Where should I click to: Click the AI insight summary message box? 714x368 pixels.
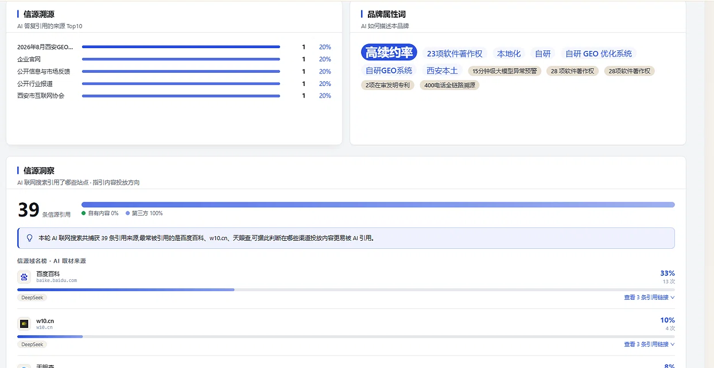click(x=346, y=238)
